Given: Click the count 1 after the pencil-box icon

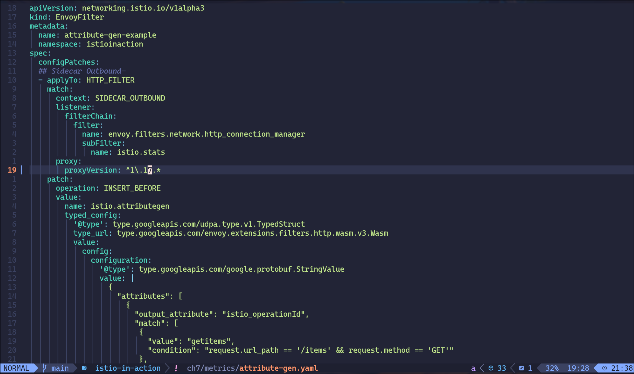Looking at the screenshot, I should 530,368.
